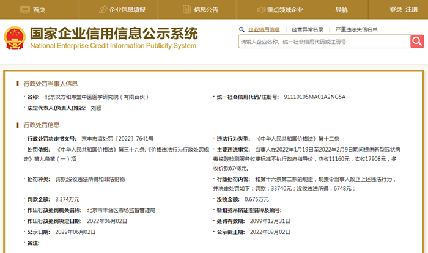Click the 登录 login link
The image size is (428, 253).
click(x=396, y=9)
